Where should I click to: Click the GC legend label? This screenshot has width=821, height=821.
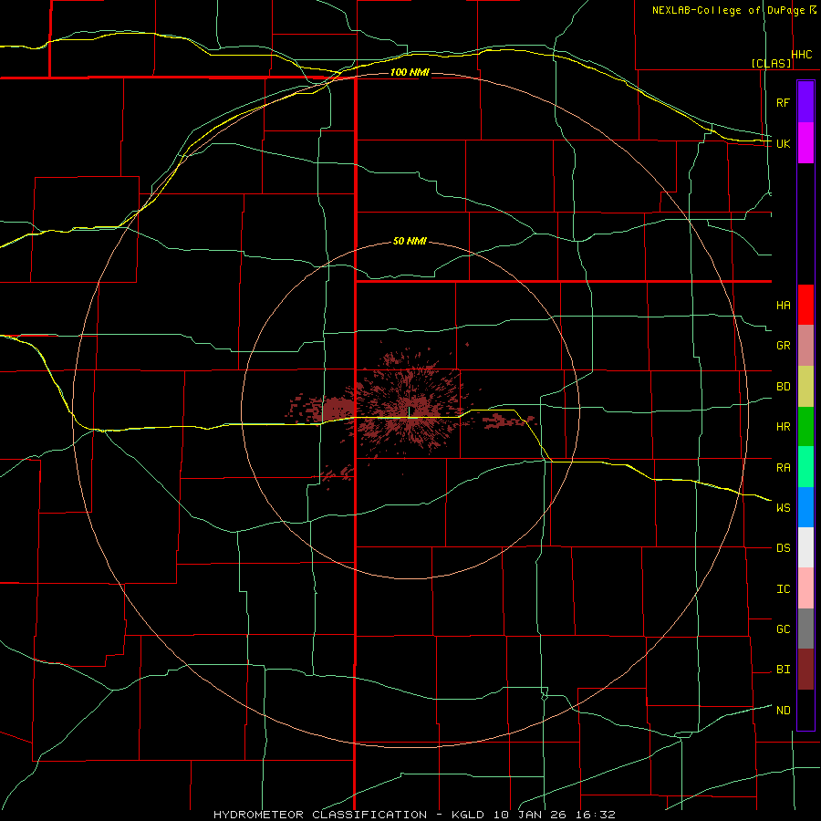tap(783, 629)
